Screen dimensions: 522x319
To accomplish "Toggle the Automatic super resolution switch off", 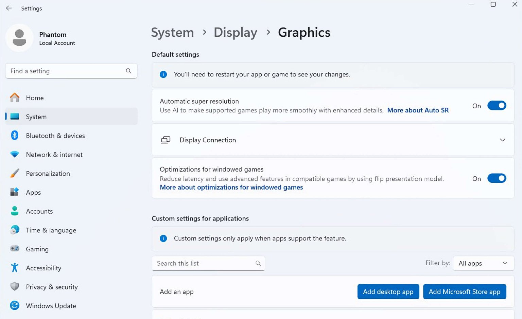I will click(497, 105).
